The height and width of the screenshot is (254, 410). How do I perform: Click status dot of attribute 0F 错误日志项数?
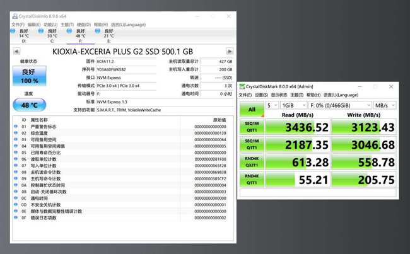click(16, 217)
